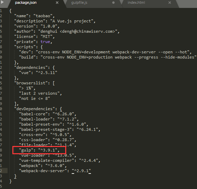The image size is (197, 189).
Task: Open the index.html tab
Action: tap(136, 3)
